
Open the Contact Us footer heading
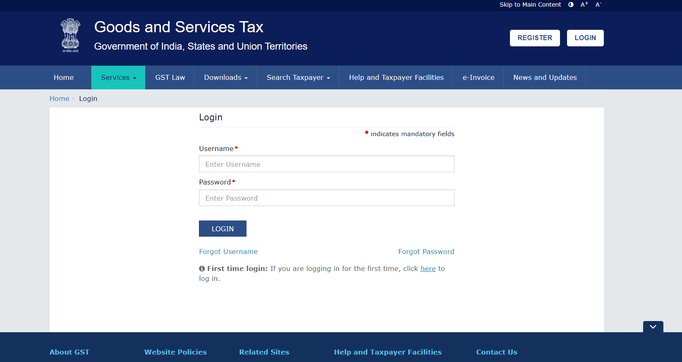point(497,352)
